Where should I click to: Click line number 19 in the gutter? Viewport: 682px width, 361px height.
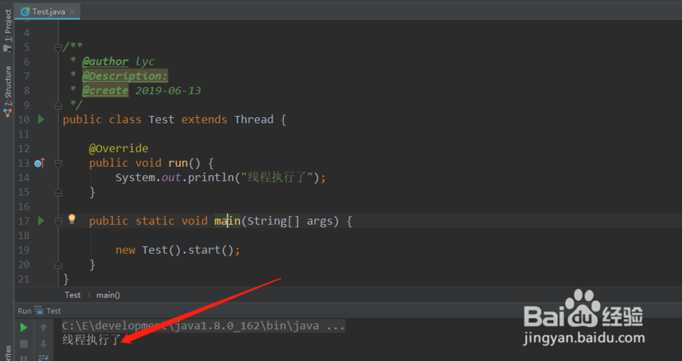[x=24, y=250]
